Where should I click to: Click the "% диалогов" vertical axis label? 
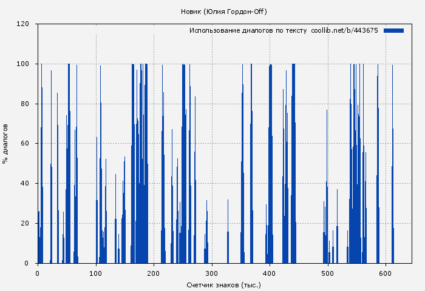click(x=6, y=144)
